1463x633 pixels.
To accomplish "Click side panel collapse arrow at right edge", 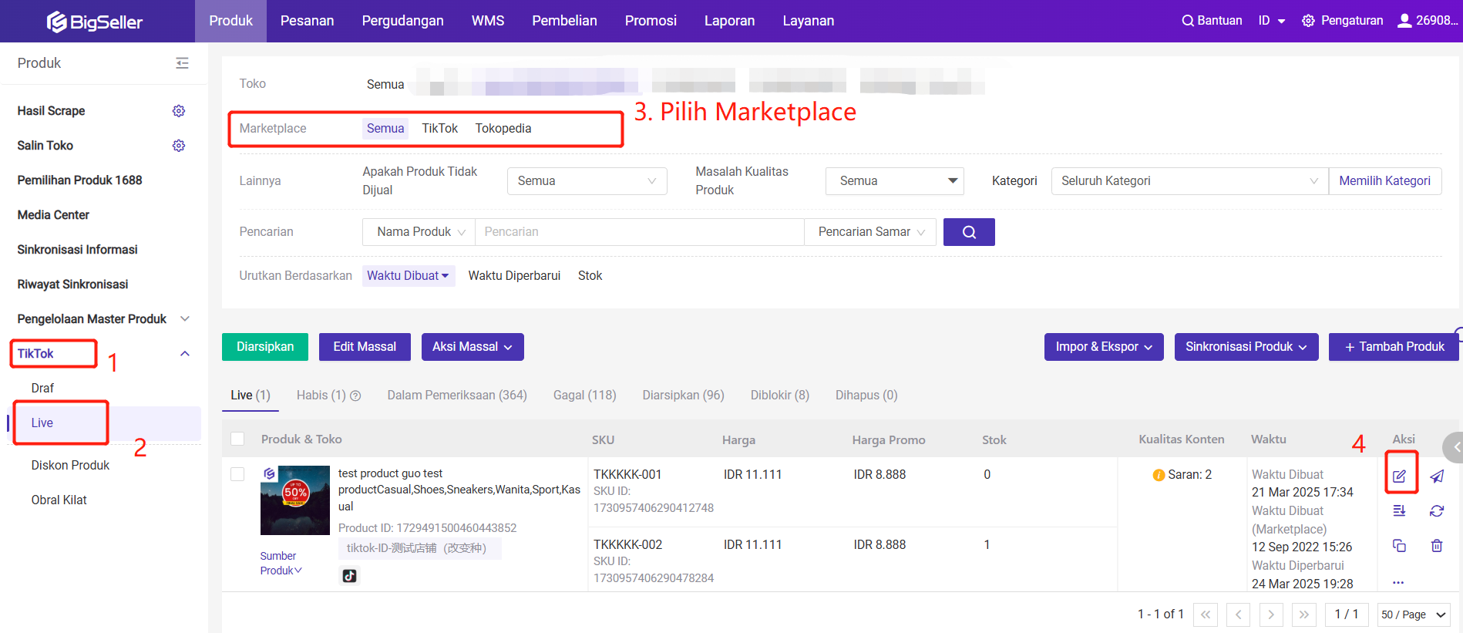I will 1455,447.
